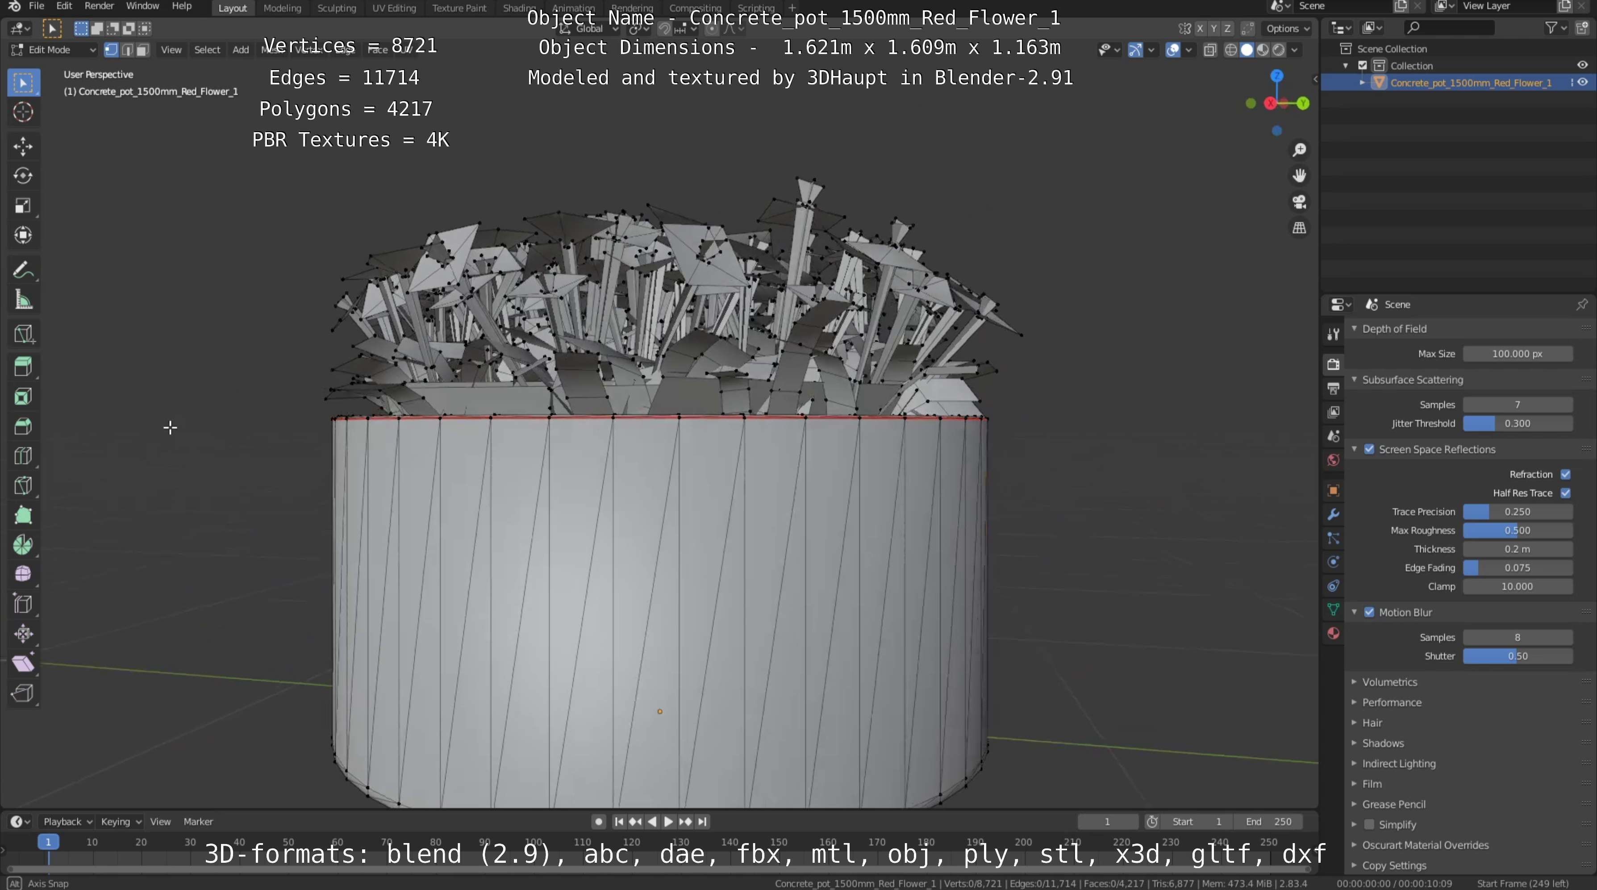Screen dimensions: 1597x890
Task: Enable the Simplify checkbox
Action: 1369,825
